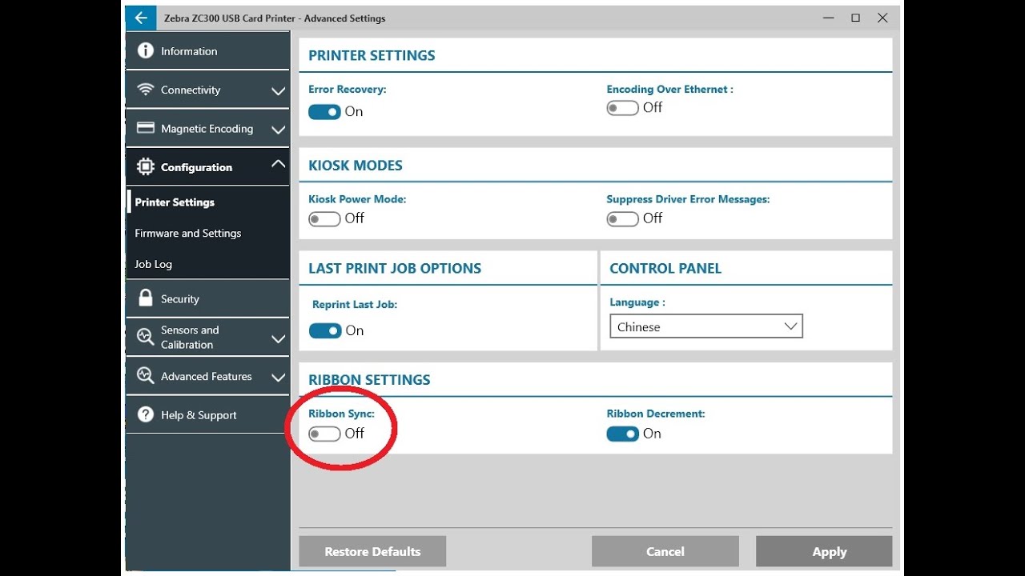This screenshot has width=1025, height=576.
Task: Enable the Kiosk Power Mode toggle
Action: (x=324, y=218)
